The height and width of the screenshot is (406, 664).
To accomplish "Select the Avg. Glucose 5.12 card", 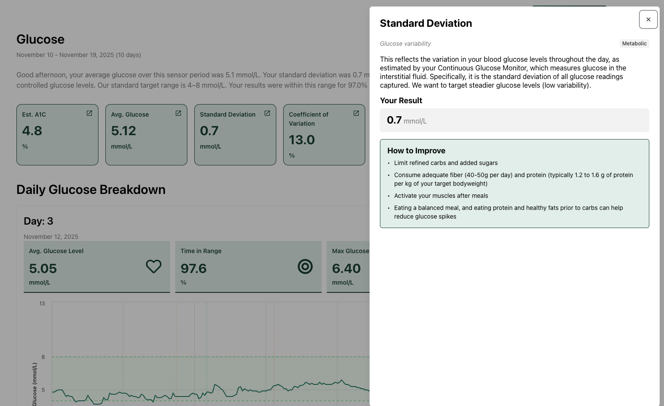I will pyautogui.click(x=146, y=135).
